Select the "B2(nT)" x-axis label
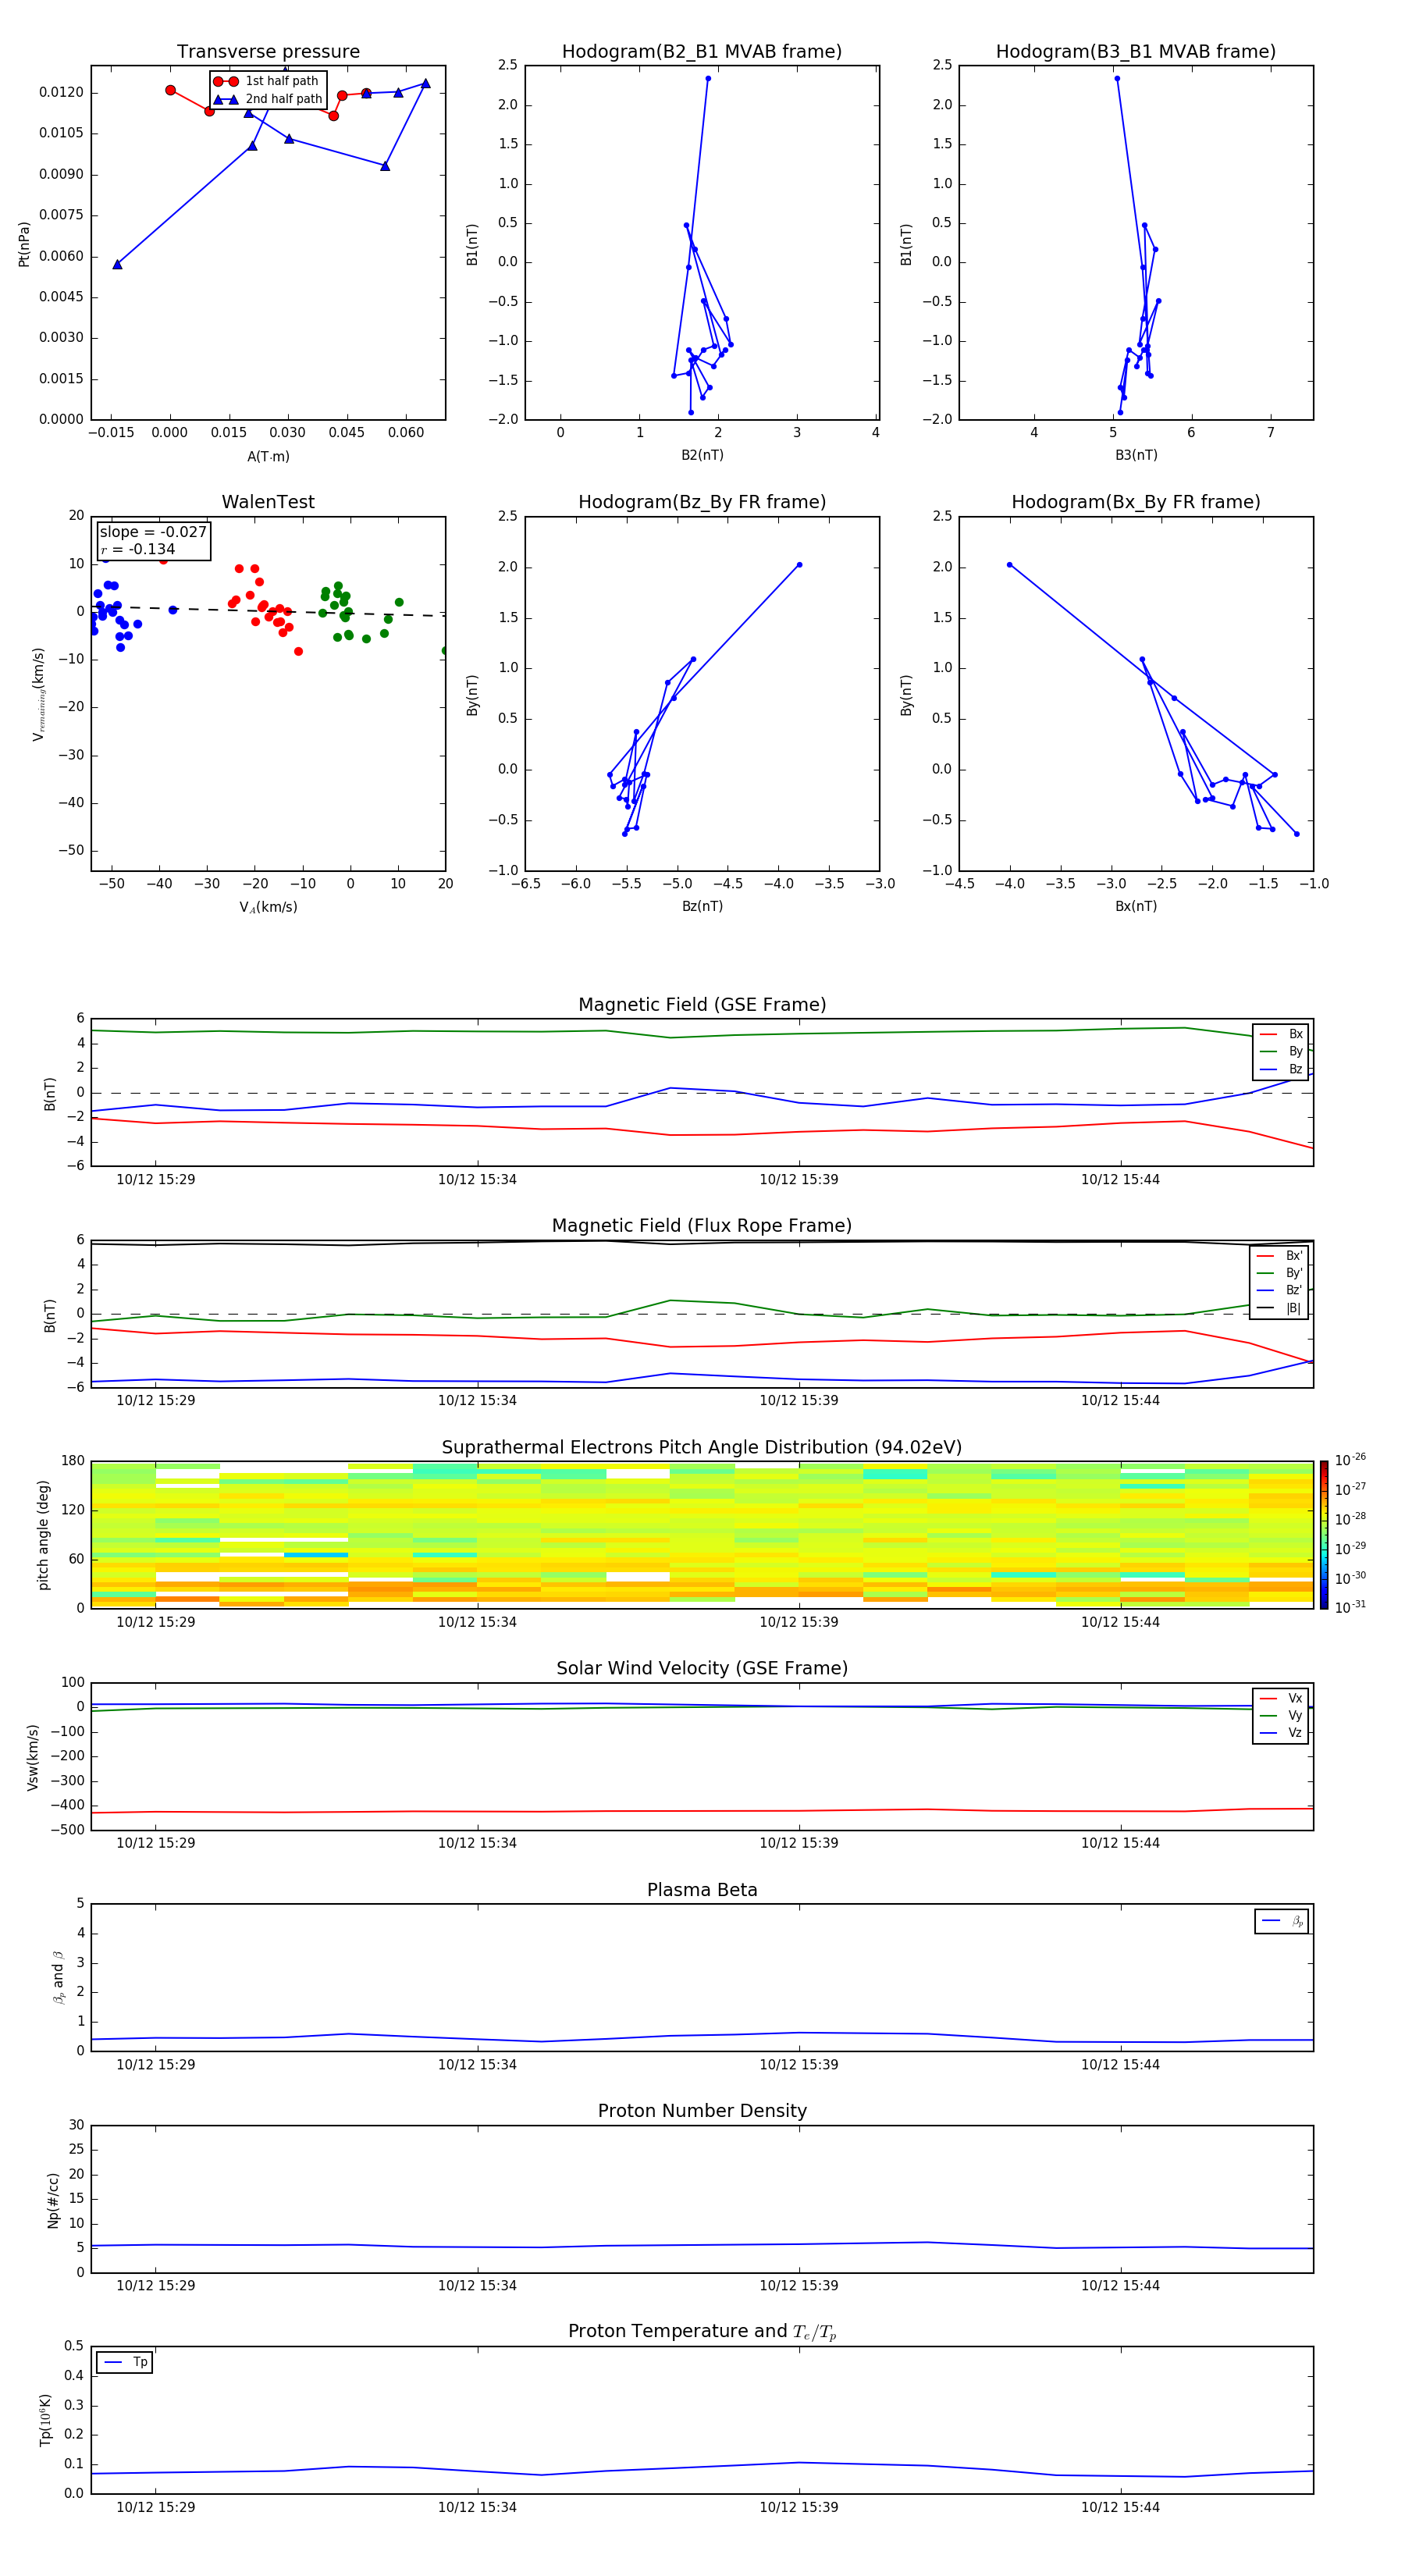This screenshot has width=1405, height=2576. click(x=702, y=455)
